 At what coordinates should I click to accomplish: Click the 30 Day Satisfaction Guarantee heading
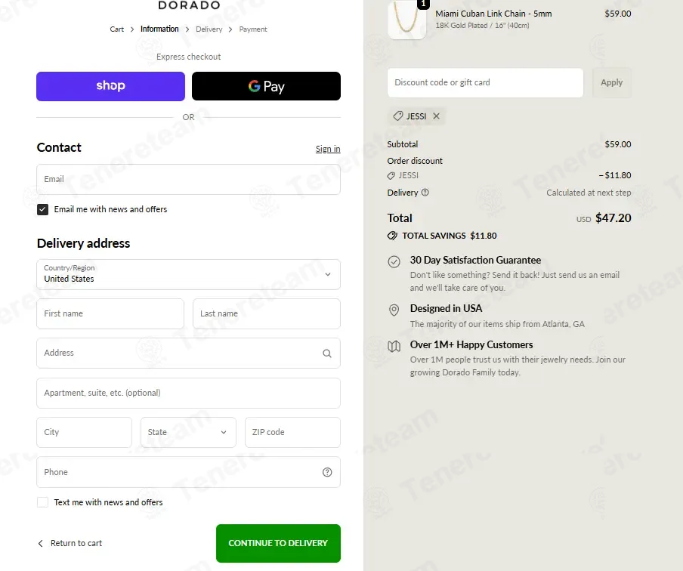(x=476, y=260)
